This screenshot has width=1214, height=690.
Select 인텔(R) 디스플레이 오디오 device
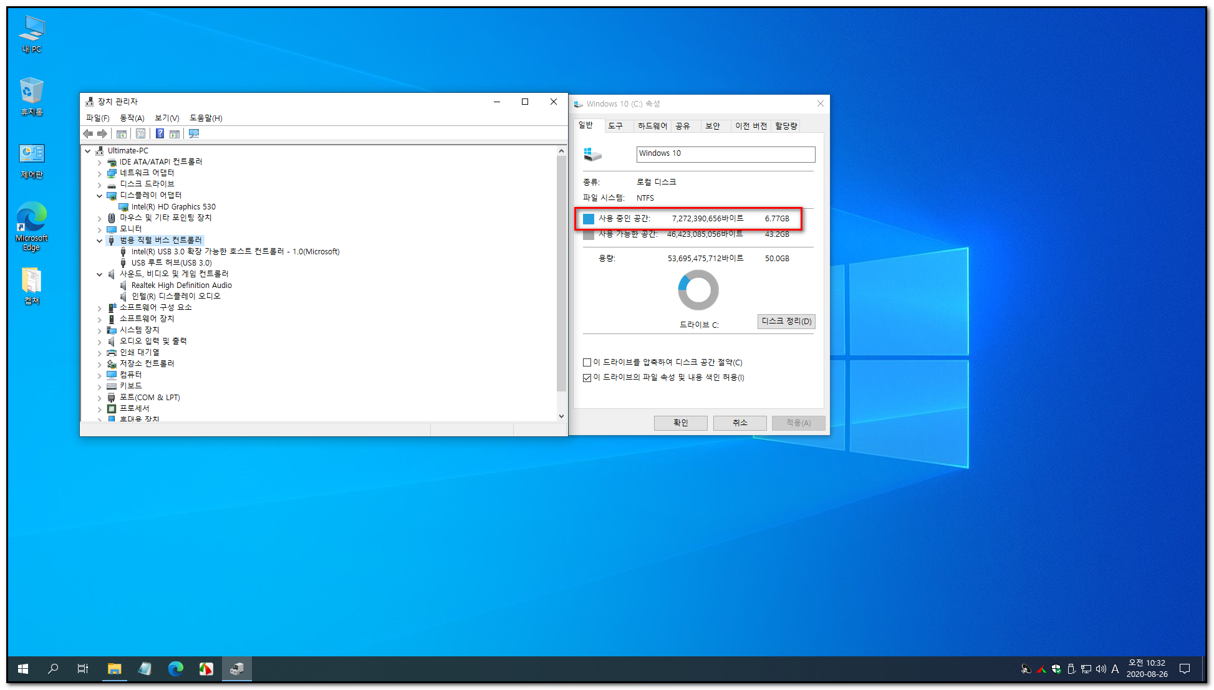(x=176, y=297)
